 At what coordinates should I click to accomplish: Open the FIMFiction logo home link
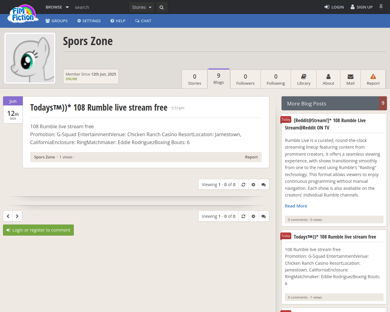pyautogui.click(x=24, y=14)
